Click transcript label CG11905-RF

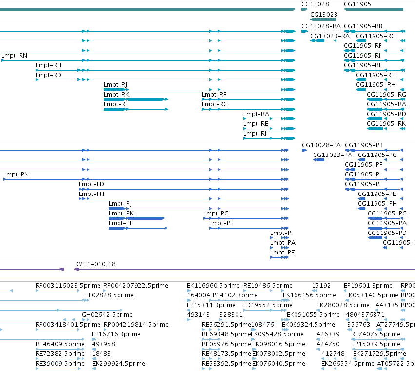point(363,46)
